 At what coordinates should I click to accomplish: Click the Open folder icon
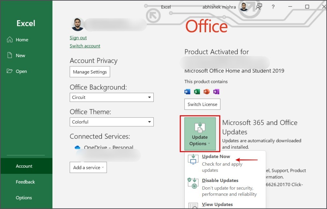(x=9, y=71)
